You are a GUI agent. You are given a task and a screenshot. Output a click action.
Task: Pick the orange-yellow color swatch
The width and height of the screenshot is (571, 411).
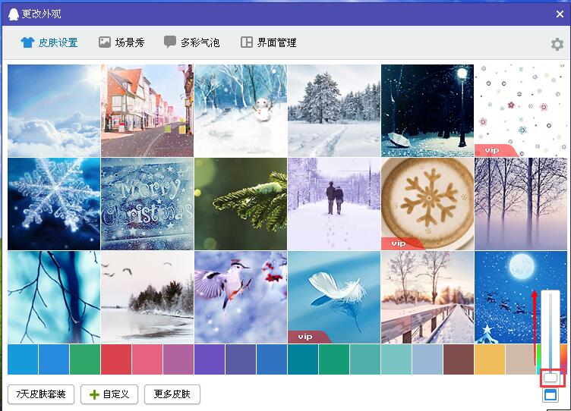click(490, 359)
